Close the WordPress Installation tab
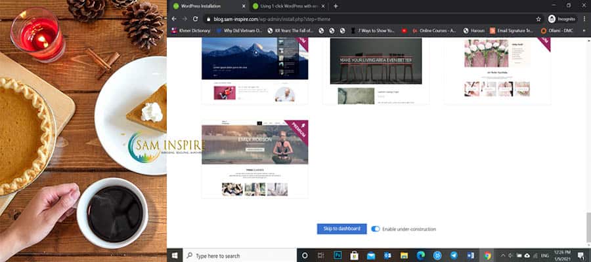 (x=244, y=6)
